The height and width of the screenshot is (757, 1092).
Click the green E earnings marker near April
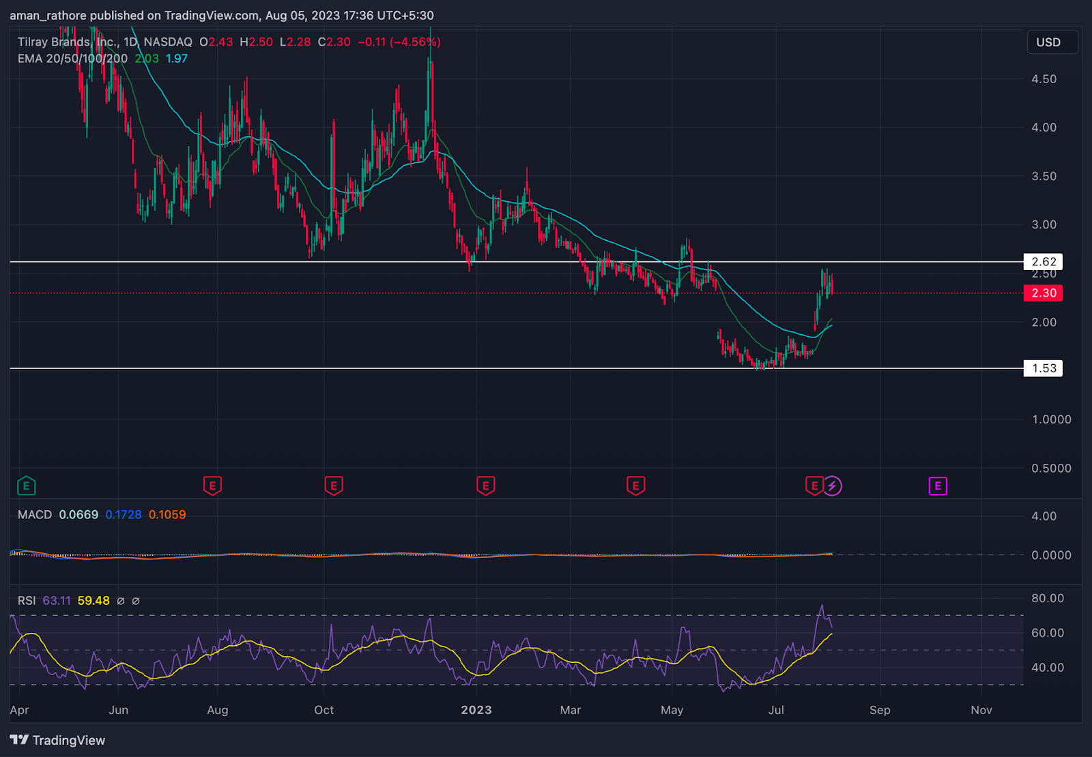point(26,486)
